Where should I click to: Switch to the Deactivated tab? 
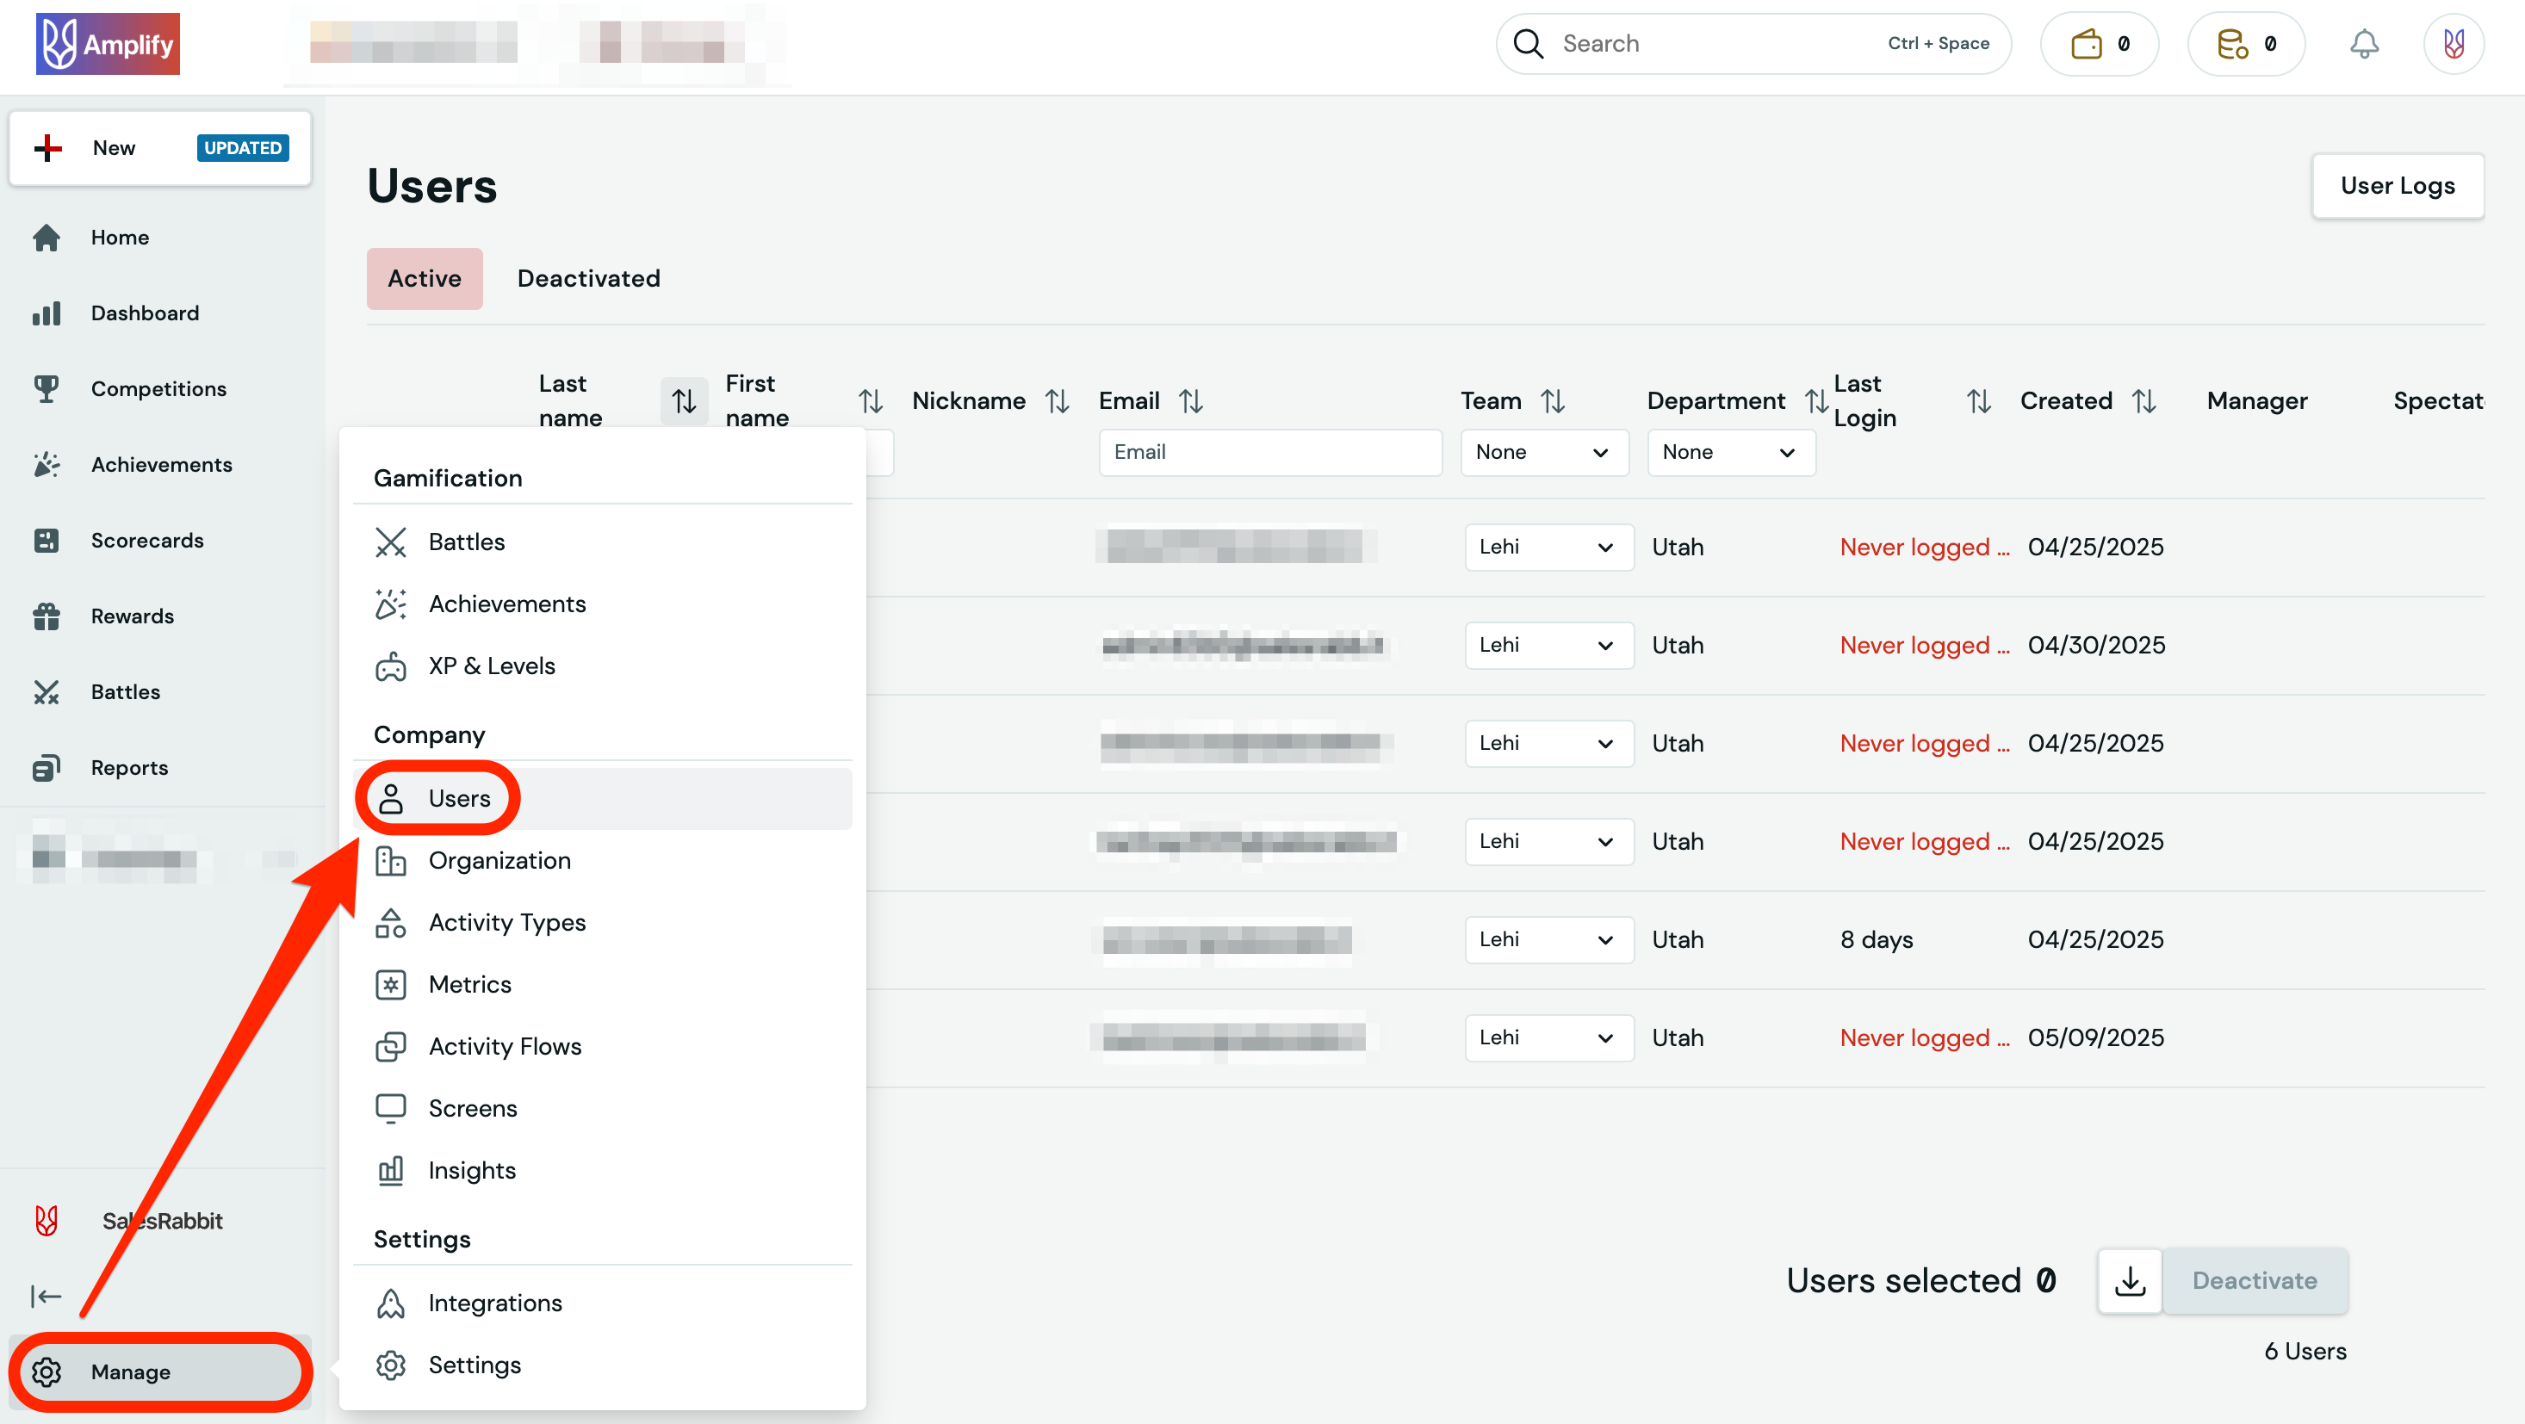click(588, 278)
